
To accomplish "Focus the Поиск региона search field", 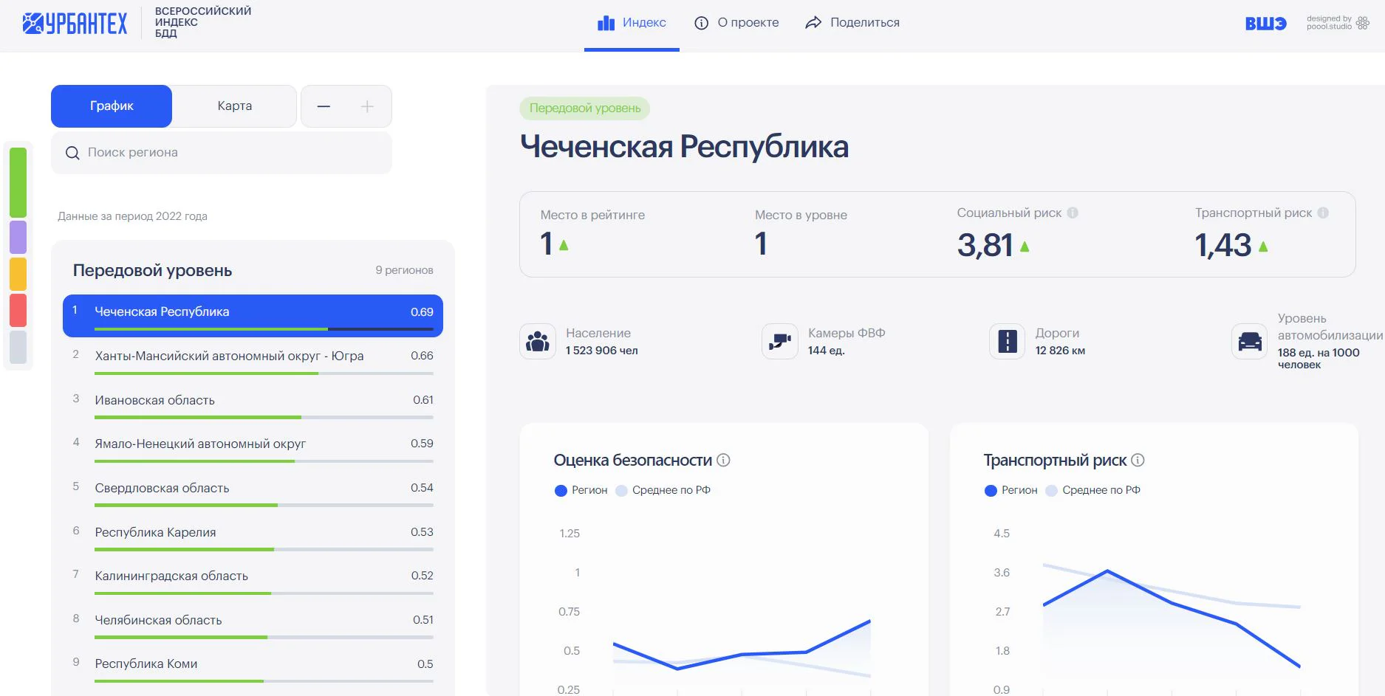I will pos(222,153).
